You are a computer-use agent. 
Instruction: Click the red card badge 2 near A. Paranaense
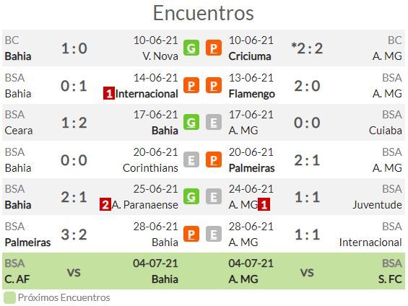(x=105, y=205)
